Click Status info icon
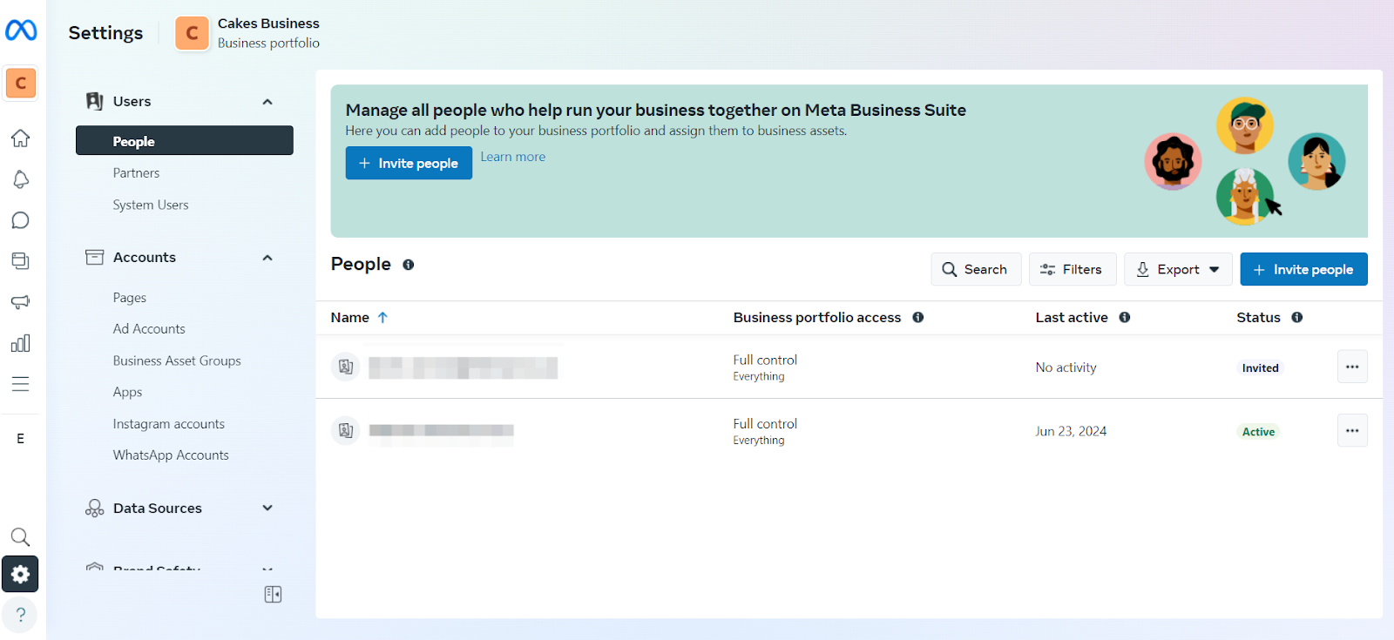The width and height of the screenshot is (1394, 640). (x=1297, y=318)
